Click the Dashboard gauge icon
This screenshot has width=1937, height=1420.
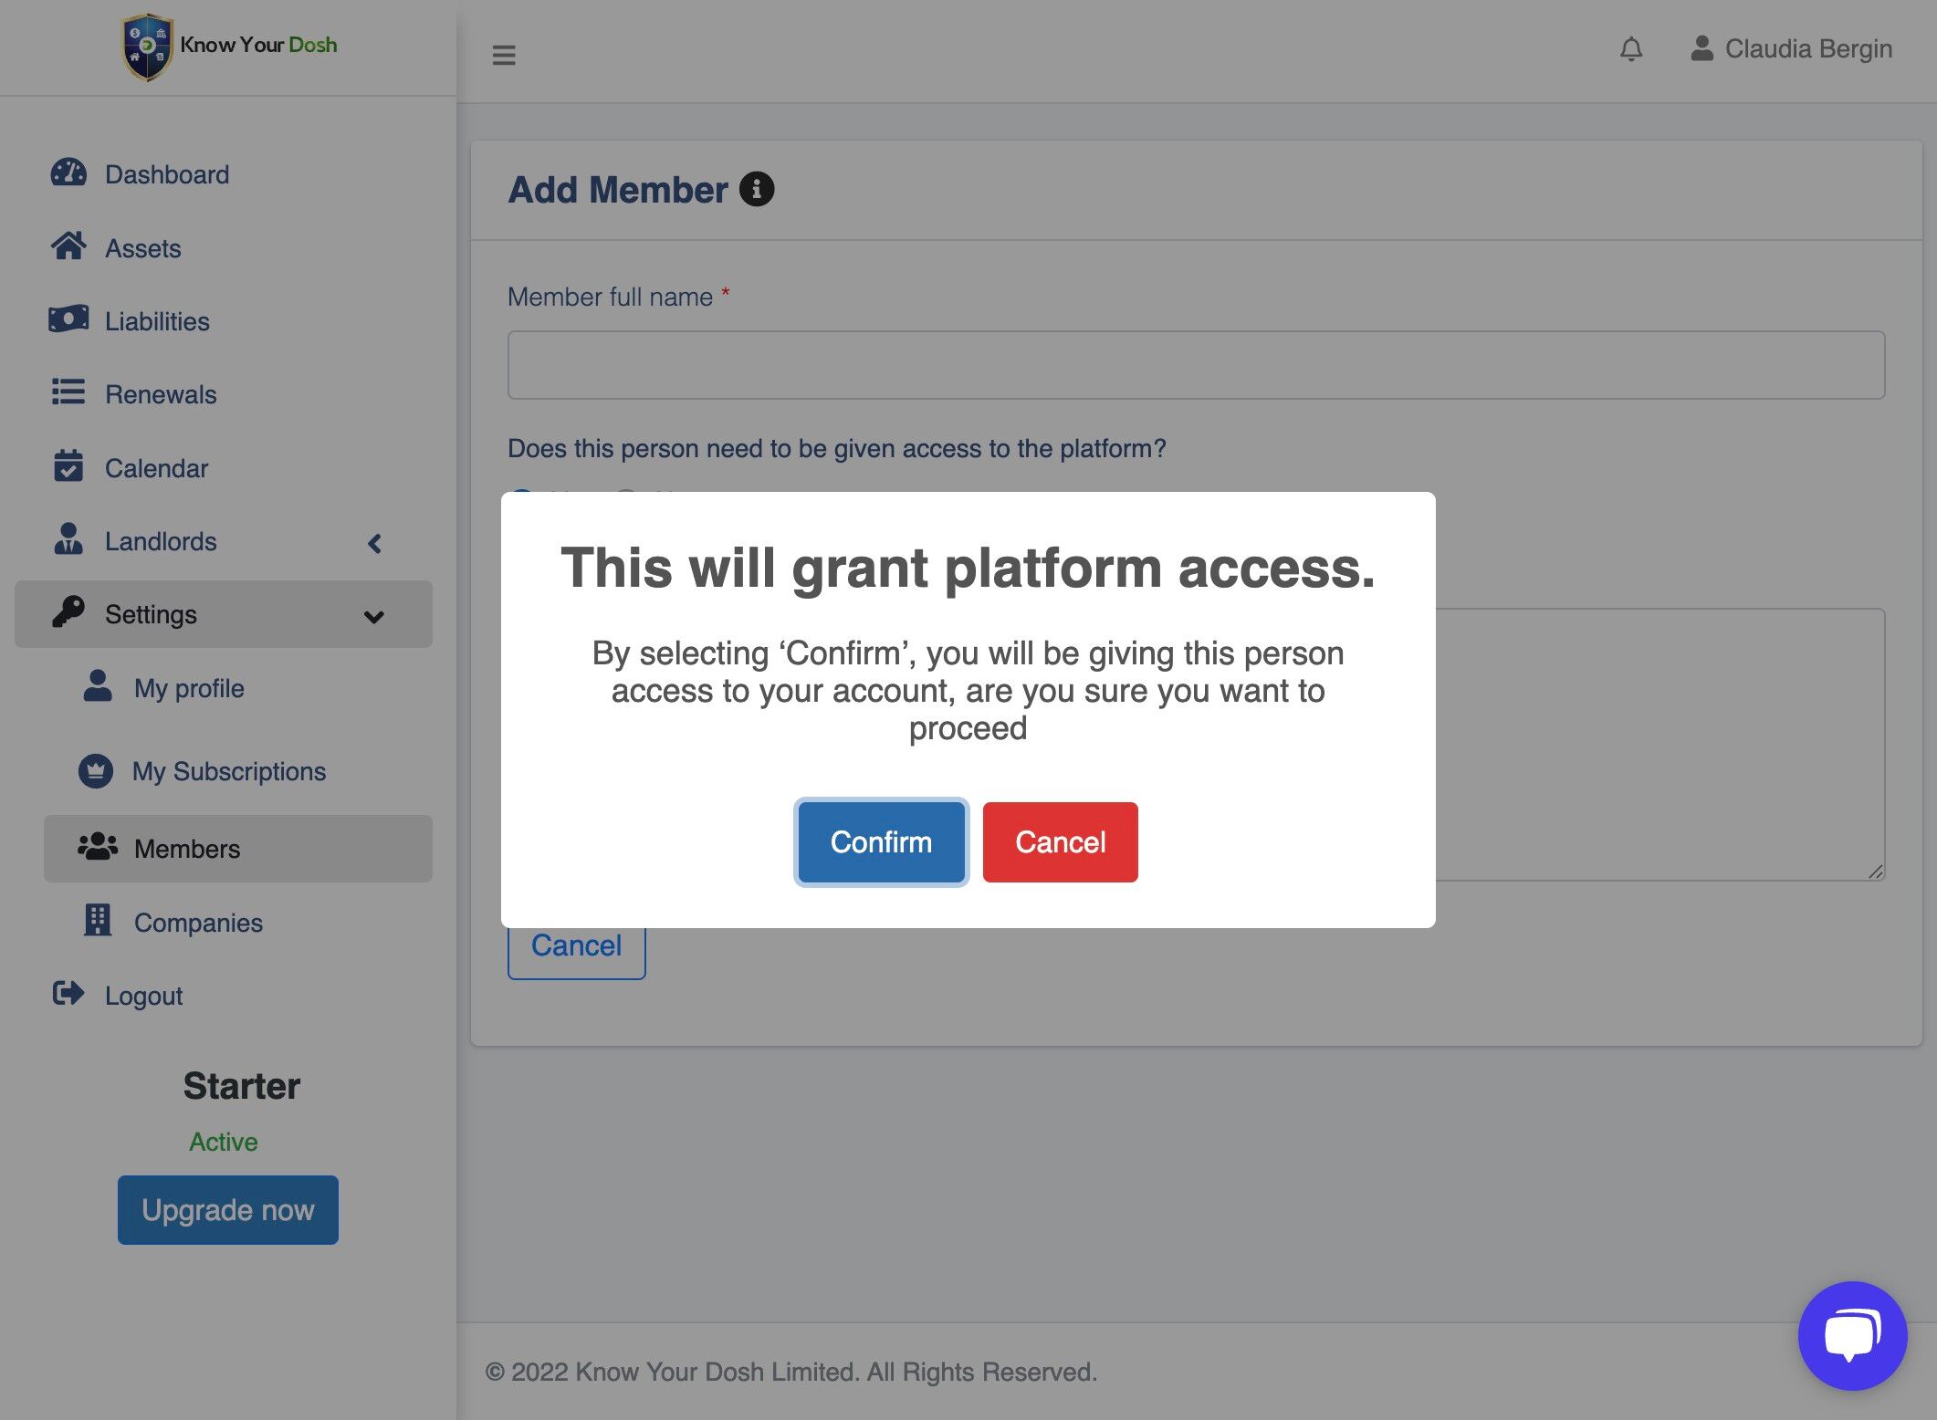68,173
